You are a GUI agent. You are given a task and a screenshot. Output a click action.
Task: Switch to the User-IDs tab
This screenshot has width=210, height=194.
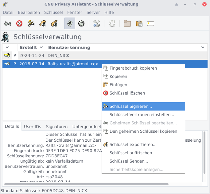point(33,127)
